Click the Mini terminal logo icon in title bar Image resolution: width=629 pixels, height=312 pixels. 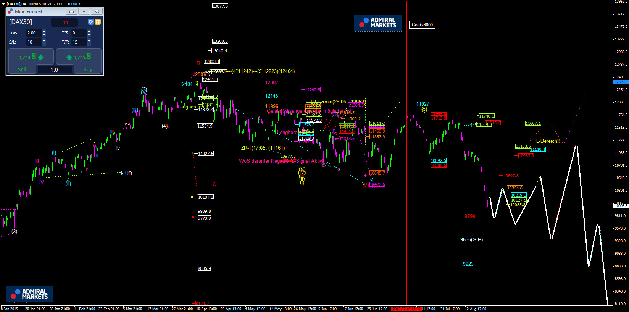pyautogui.click(x=10, y=11)
